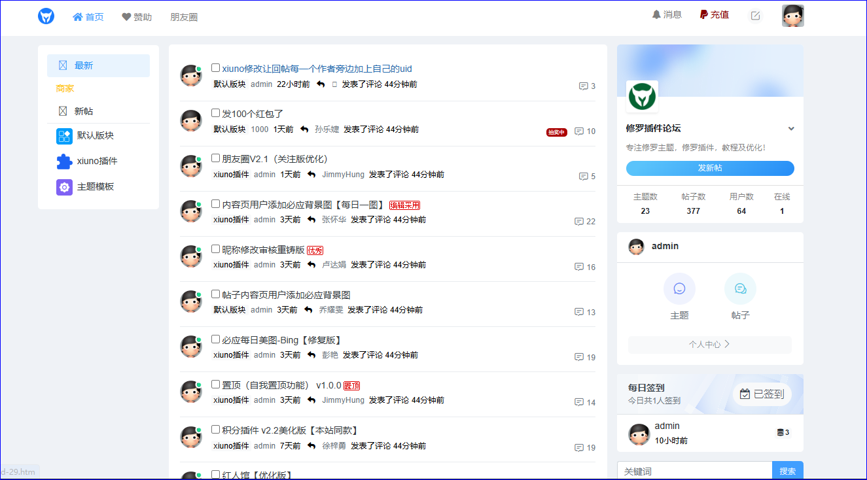
Task: Select the xiuno插件 puzzle icon in sidebar
Action: coord(64,162)
